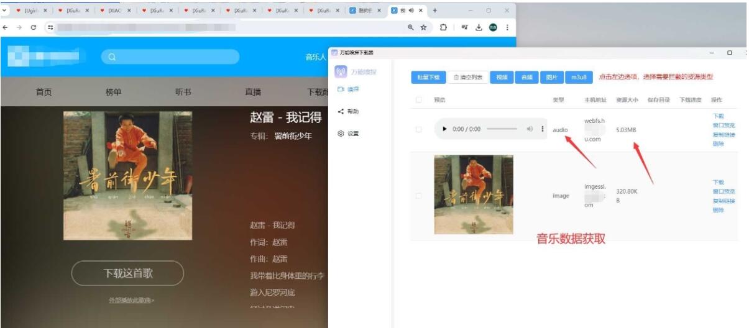Click 窗口预览 link for the audio row

724,125
